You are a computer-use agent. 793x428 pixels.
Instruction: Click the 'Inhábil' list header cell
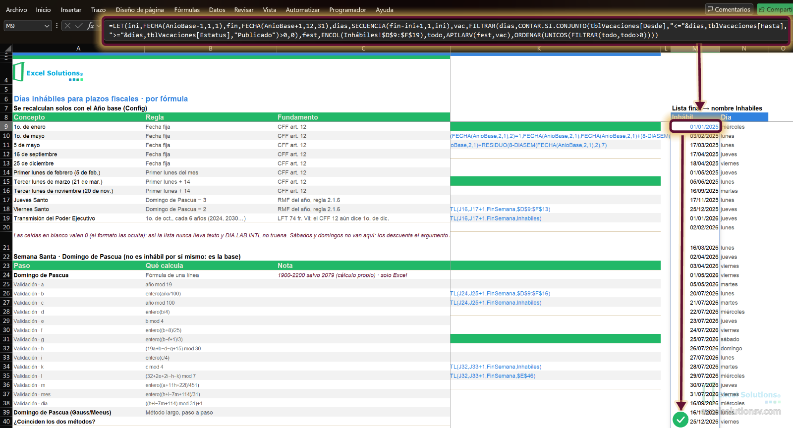(695, 117)
